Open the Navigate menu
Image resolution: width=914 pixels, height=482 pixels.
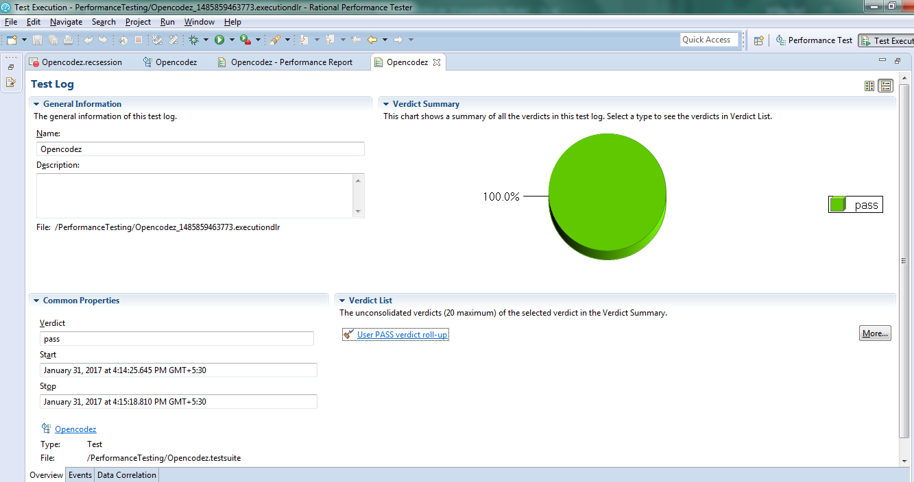[66, 22]
